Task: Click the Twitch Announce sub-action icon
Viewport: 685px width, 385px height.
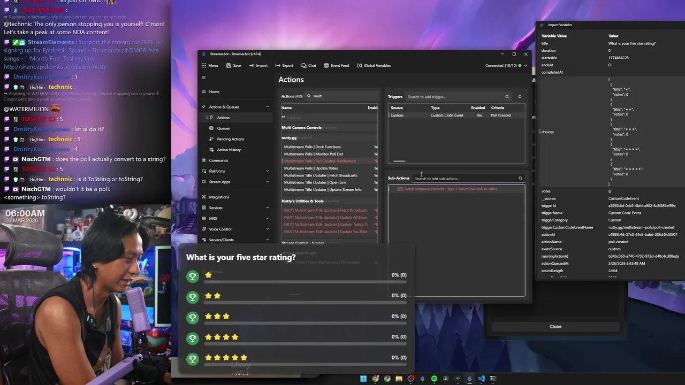Action: click(400, 189)
